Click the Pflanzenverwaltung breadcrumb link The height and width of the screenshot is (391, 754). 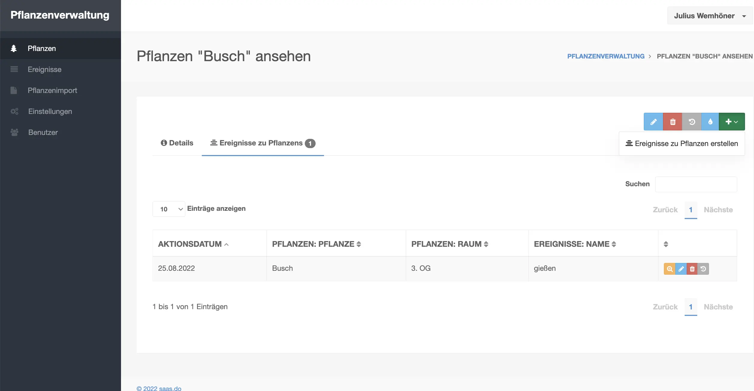[606, 56]
